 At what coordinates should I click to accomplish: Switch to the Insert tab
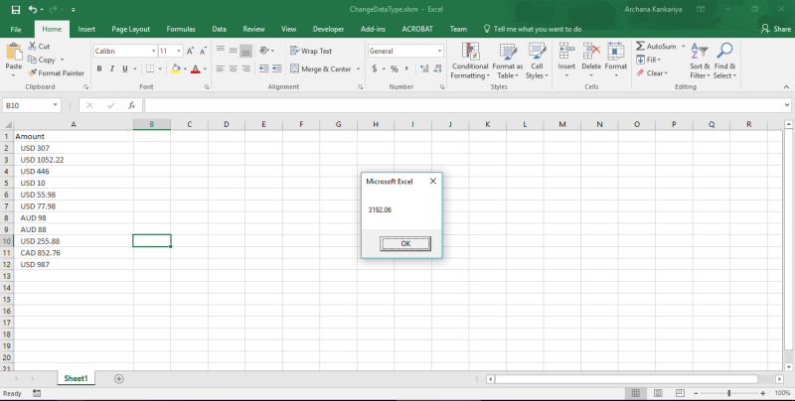pyautogui.click(x=86, y=30)
